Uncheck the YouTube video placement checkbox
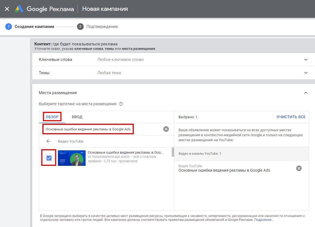This screenshot has height=227, width=315. (x=49, y=158)
